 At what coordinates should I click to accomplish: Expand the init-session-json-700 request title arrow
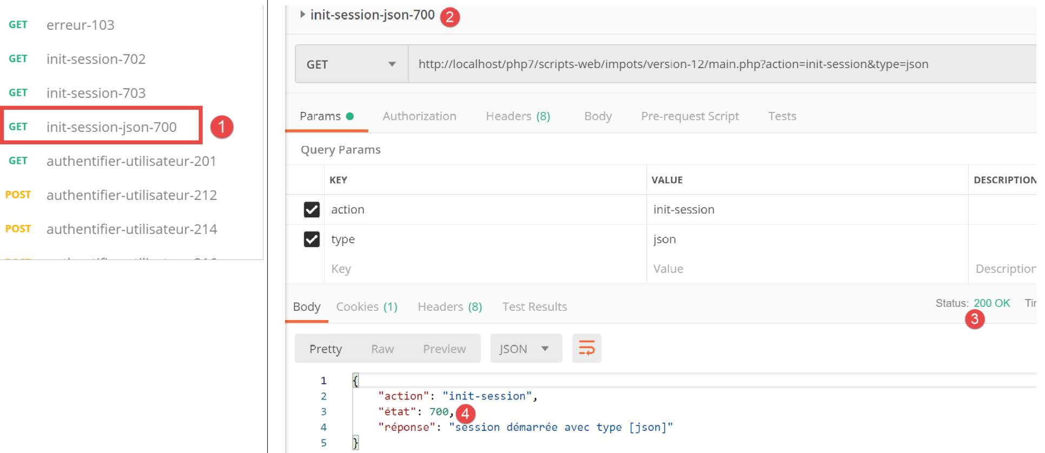302,15
